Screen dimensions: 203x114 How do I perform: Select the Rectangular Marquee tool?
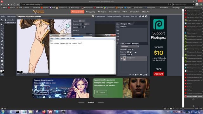[x=2, y=28]
